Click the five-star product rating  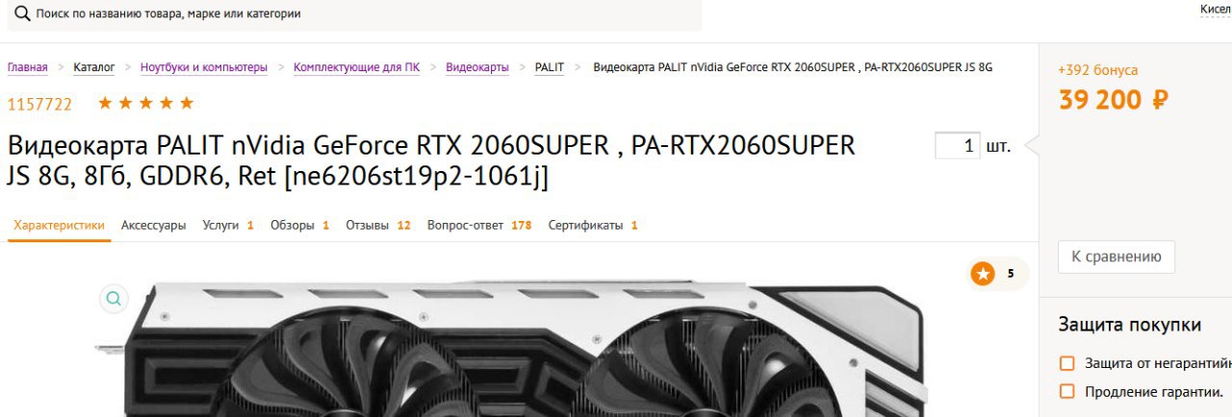pyautogui.click(x=146, y=103)
